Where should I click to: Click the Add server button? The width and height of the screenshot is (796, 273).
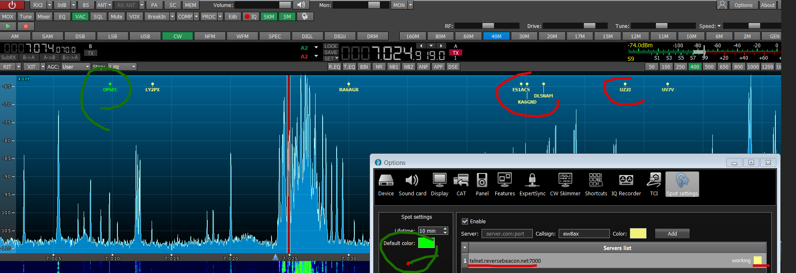coord(672,234)
